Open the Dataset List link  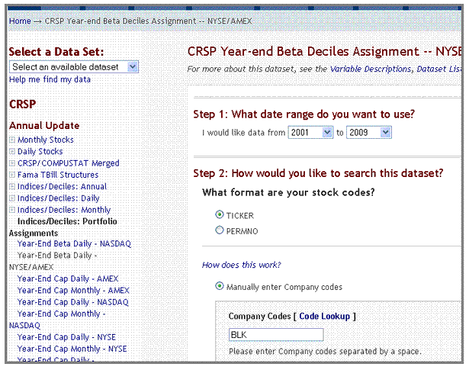pyautogui.click(x=438, y=69)
